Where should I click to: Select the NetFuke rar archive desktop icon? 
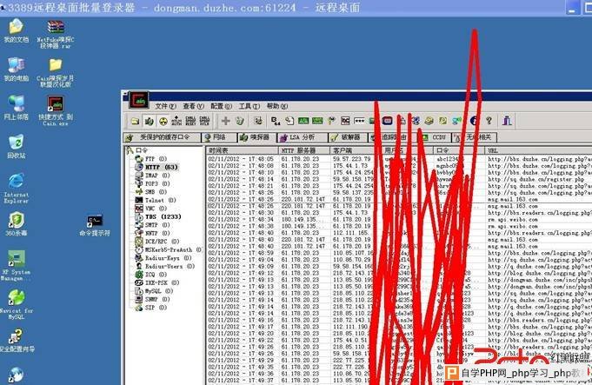pos(56,35)
